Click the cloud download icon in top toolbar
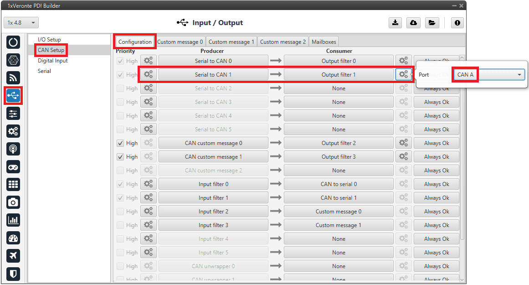This screenshot has height=285, width=529. (x=413, y=23)
